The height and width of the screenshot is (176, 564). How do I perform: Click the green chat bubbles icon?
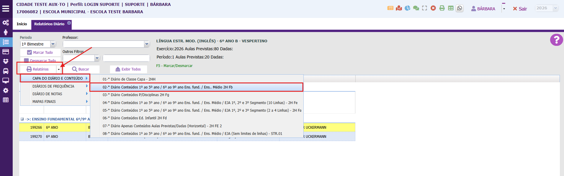[416, 8]
